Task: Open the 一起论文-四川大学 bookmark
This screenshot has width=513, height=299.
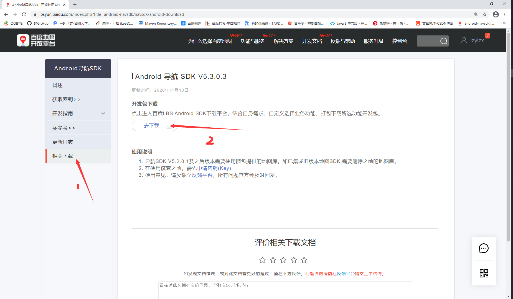Action: tap(72, 23)
